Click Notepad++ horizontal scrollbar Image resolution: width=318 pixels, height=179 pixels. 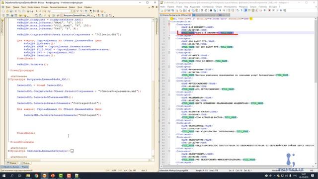[238, 166]
